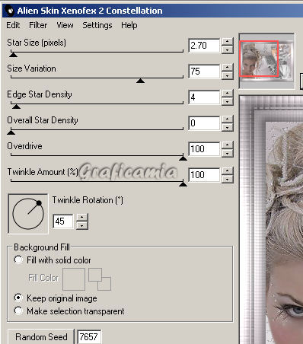The image size is (303, 344).
Task: Open the Edit menu
Action: pos(13,25)
